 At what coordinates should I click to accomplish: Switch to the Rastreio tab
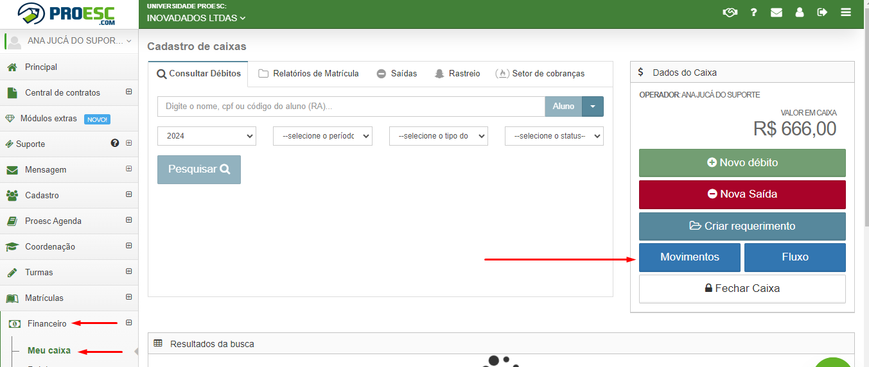(457, 74)
